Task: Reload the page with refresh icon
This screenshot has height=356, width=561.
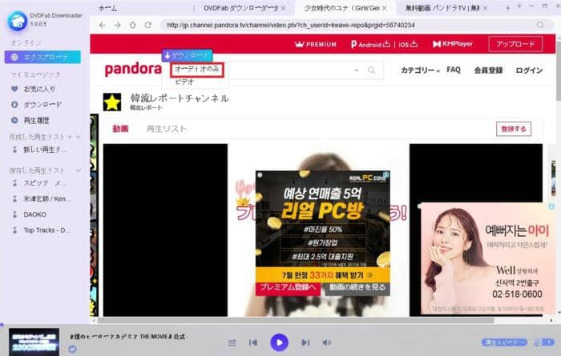Action: click(148, 25)
